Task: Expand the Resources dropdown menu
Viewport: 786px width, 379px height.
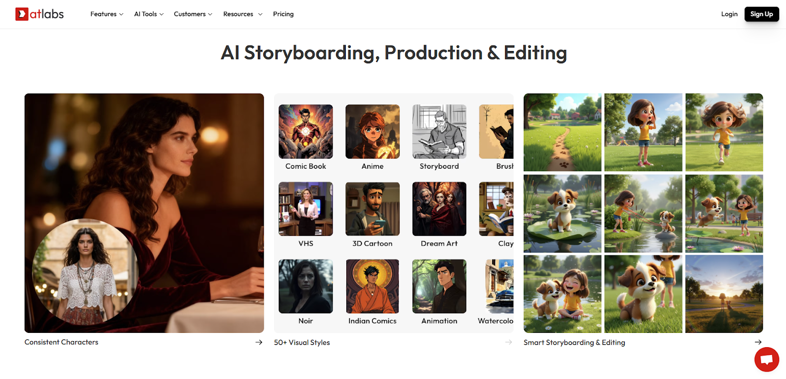Action: [243, 14]
